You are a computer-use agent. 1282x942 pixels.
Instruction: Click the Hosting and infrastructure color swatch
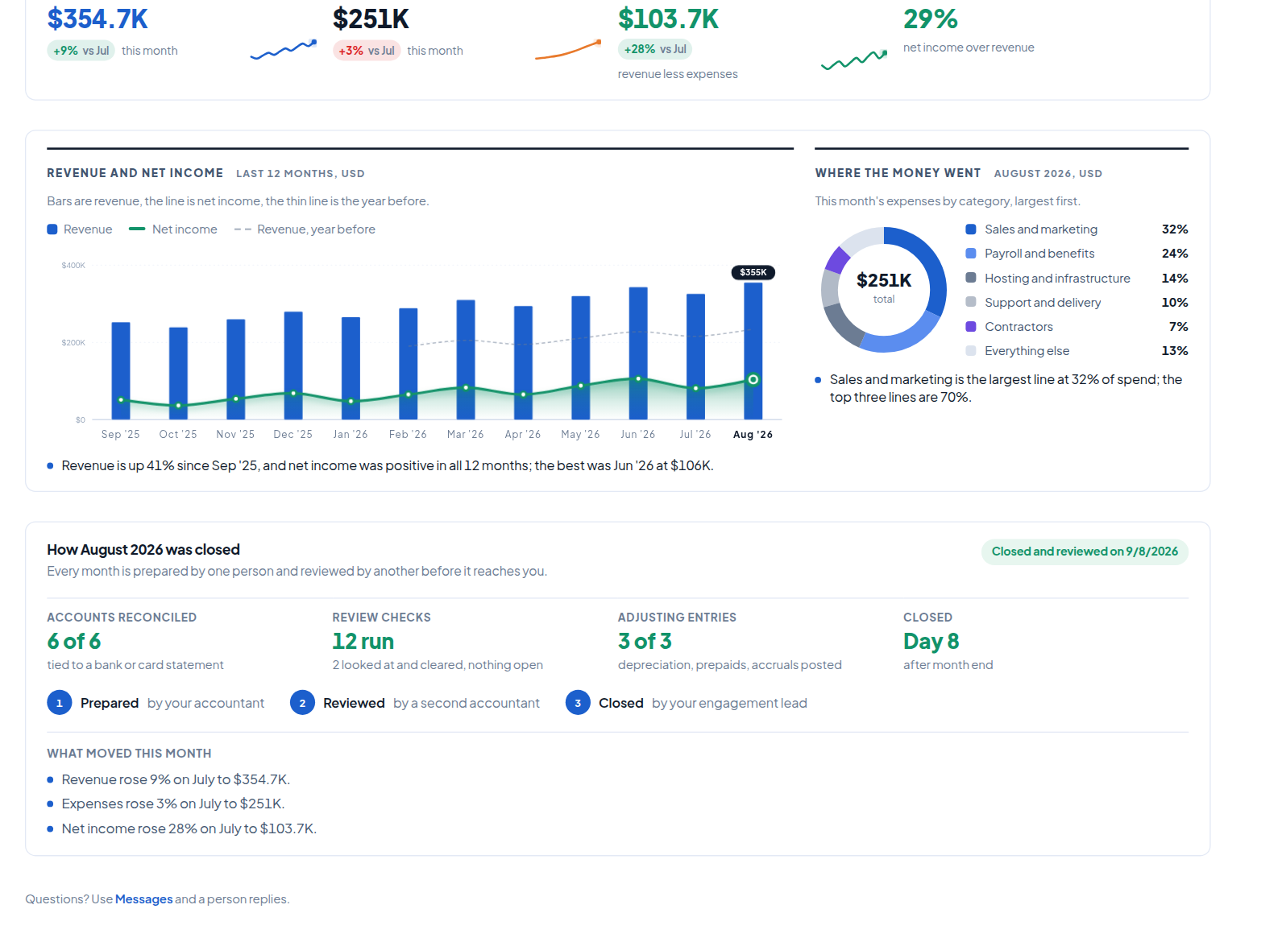[971, 278]
